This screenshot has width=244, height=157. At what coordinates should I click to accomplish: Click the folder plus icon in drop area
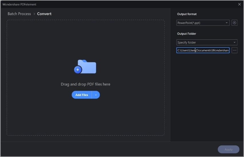85,67
